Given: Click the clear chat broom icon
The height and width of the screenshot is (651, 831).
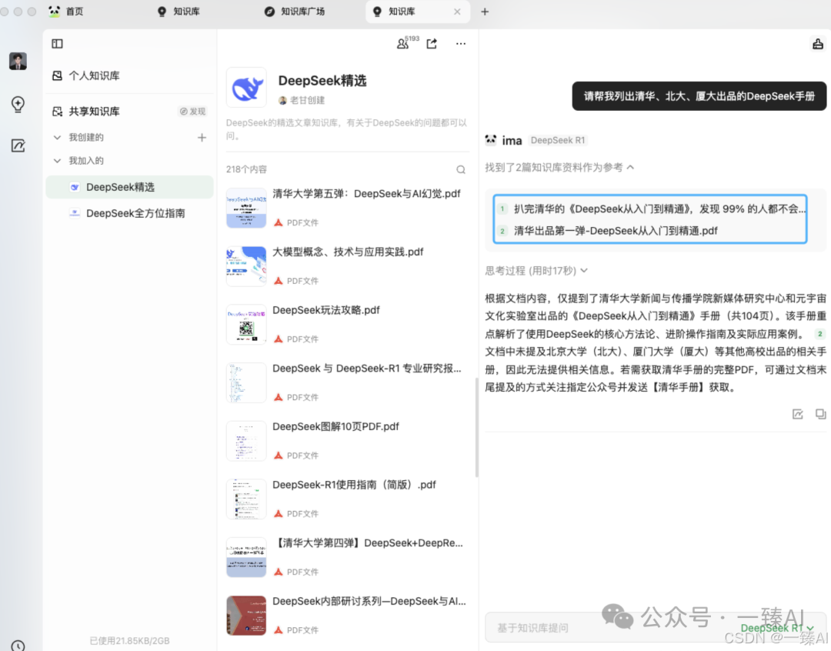Looking at the screenshot, I should click(818, 43).
